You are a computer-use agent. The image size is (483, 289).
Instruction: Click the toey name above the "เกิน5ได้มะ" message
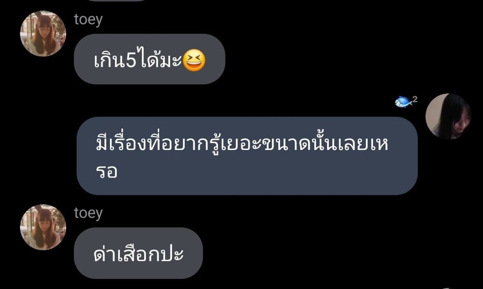tap(88, 20)
